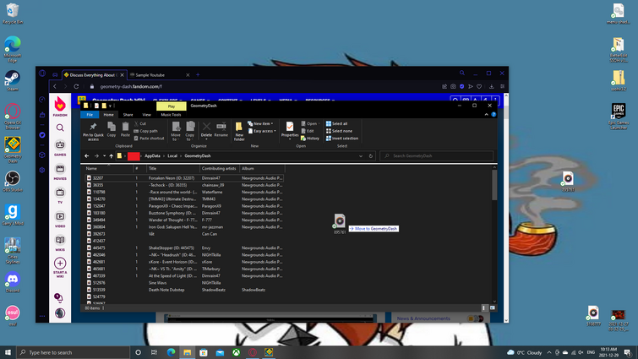
Task: Open the File tab in Explorer
Action: [x=90, y=115]
